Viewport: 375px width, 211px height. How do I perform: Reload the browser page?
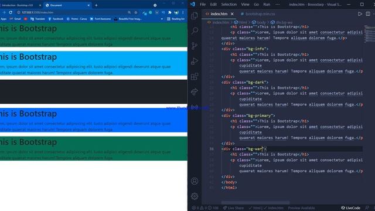point(11,12)
